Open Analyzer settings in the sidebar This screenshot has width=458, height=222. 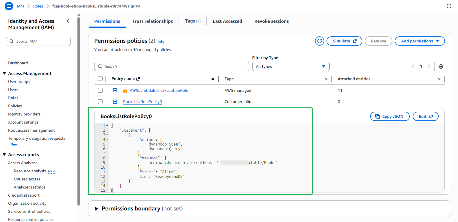[30, 187]
